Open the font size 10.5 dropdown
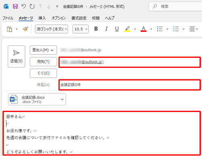Viewport: 202px width, 156px height. (80, 29)
